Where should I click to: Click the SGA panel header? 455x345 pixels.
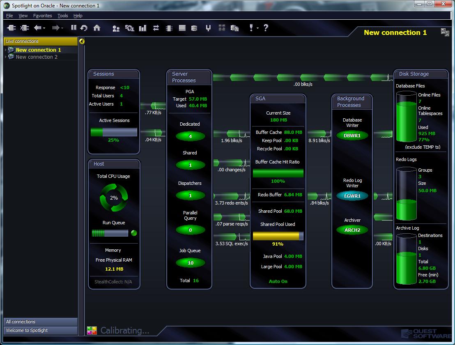(x=278, y=99)
